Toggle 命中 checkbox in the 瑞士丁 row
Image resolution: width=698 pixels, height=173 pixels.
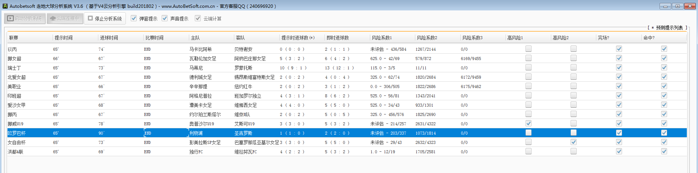click(664, 67)
